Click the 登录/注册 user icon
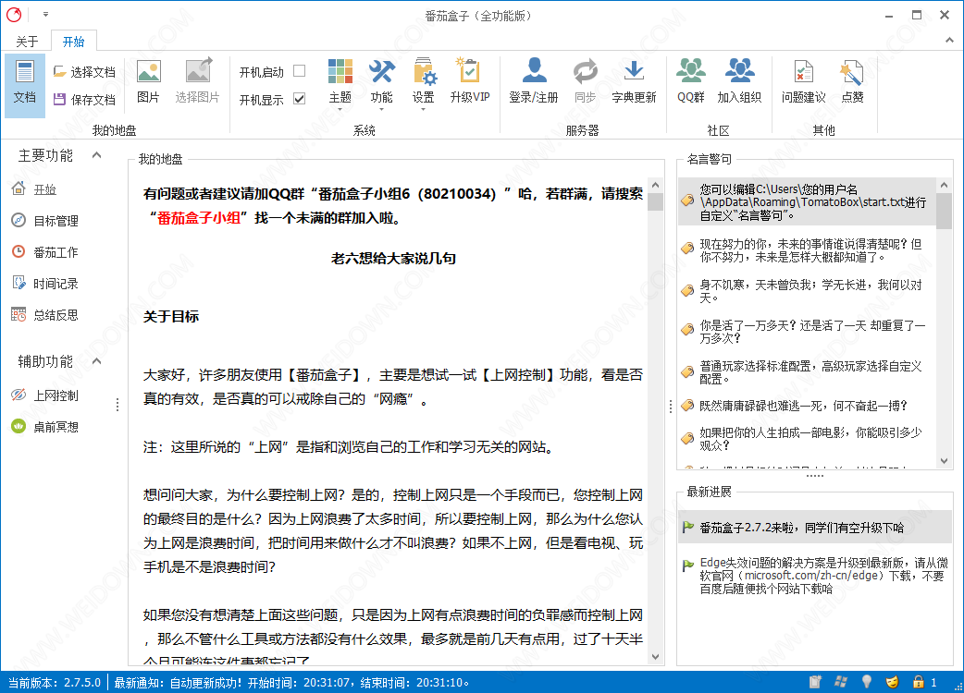 pos(534,70)
